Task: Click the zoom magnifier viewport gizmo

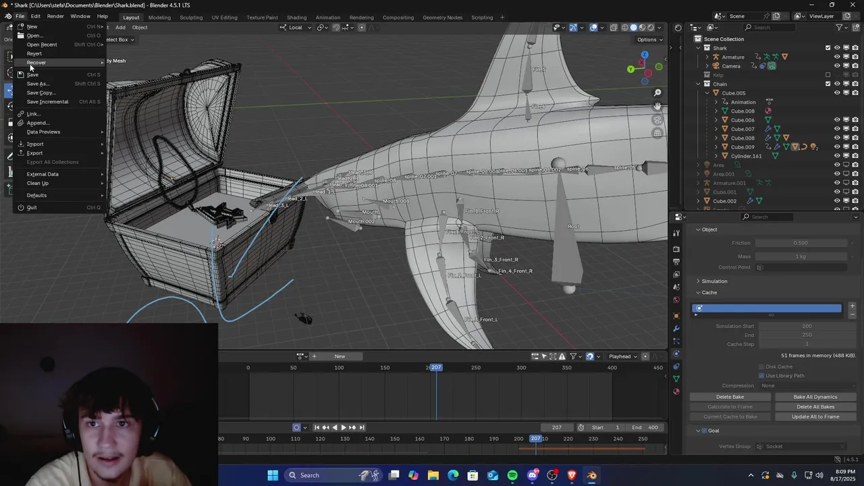Action: pyautogui.click(x=657, y=93)
